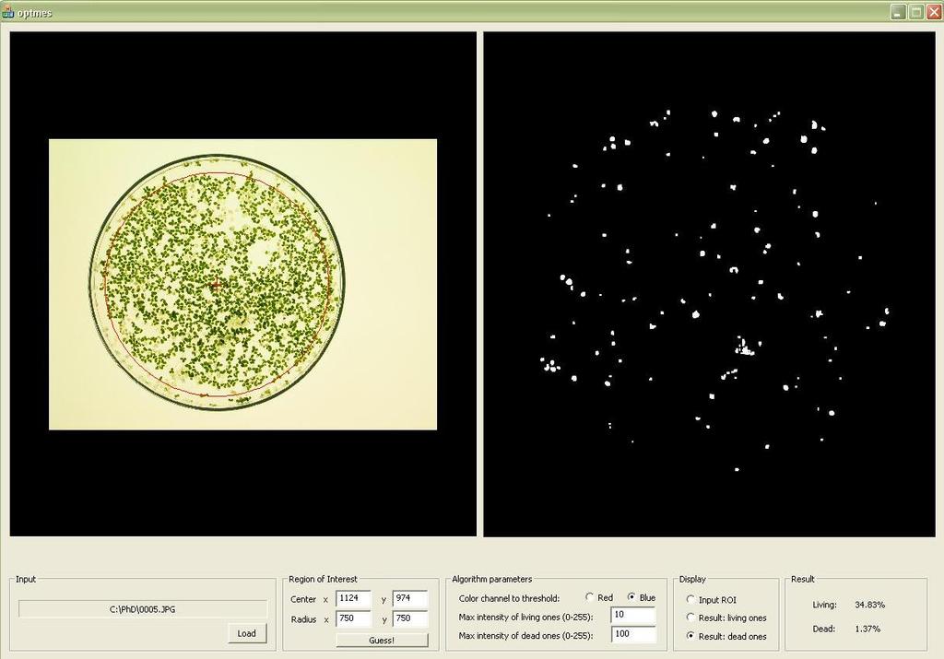944x659 pixels.
Task: Click the Dead result value 1.37%
Action: tap(867, 629)
